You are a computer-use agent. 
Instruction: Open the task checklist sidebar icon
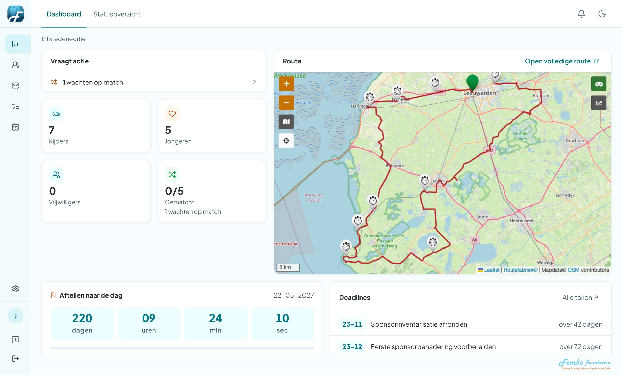click(x=16, y=106)
